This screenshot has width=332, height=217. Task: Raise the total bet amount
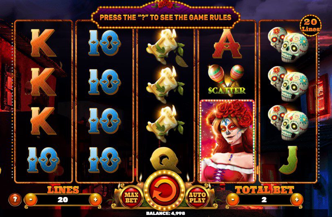296,199
